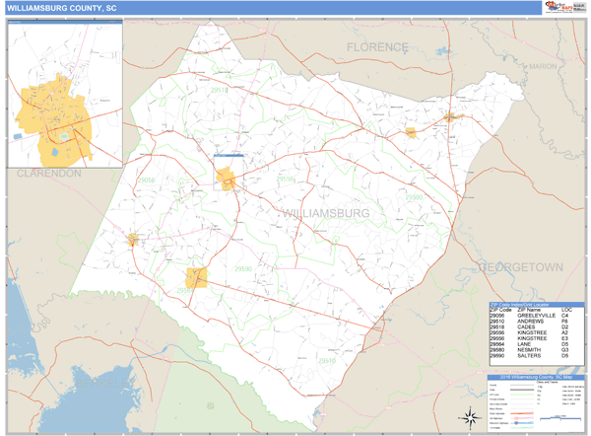Click ZIP label 29518 on the map

point(219,90)
